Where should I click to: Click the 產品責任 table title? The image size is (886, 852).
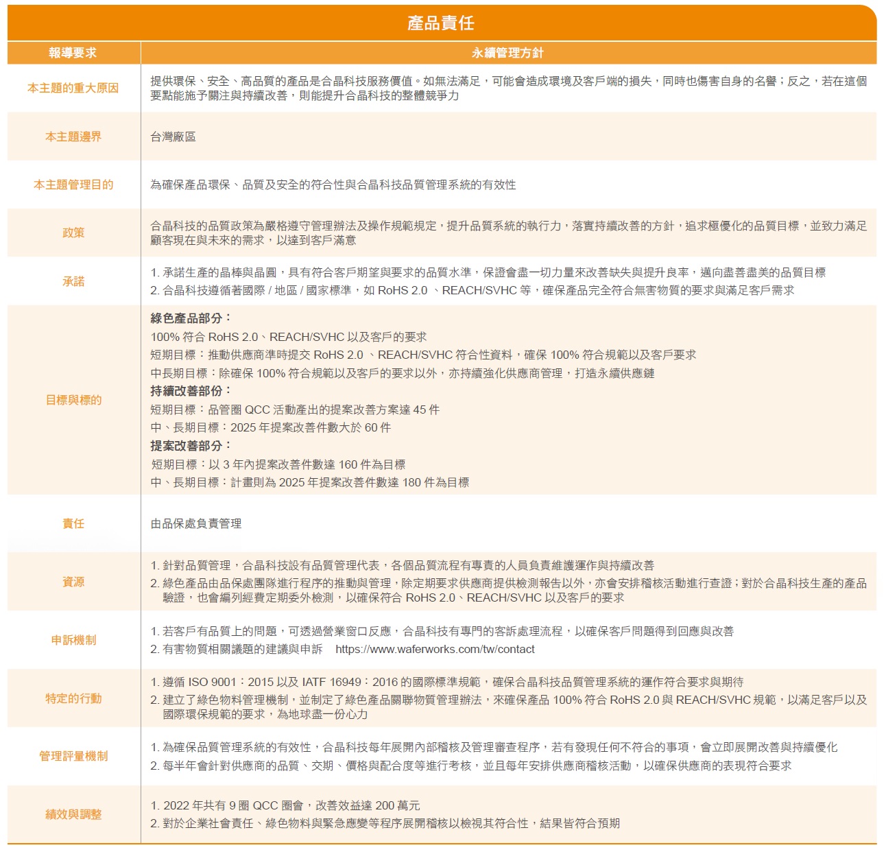(x=441, y=23)
